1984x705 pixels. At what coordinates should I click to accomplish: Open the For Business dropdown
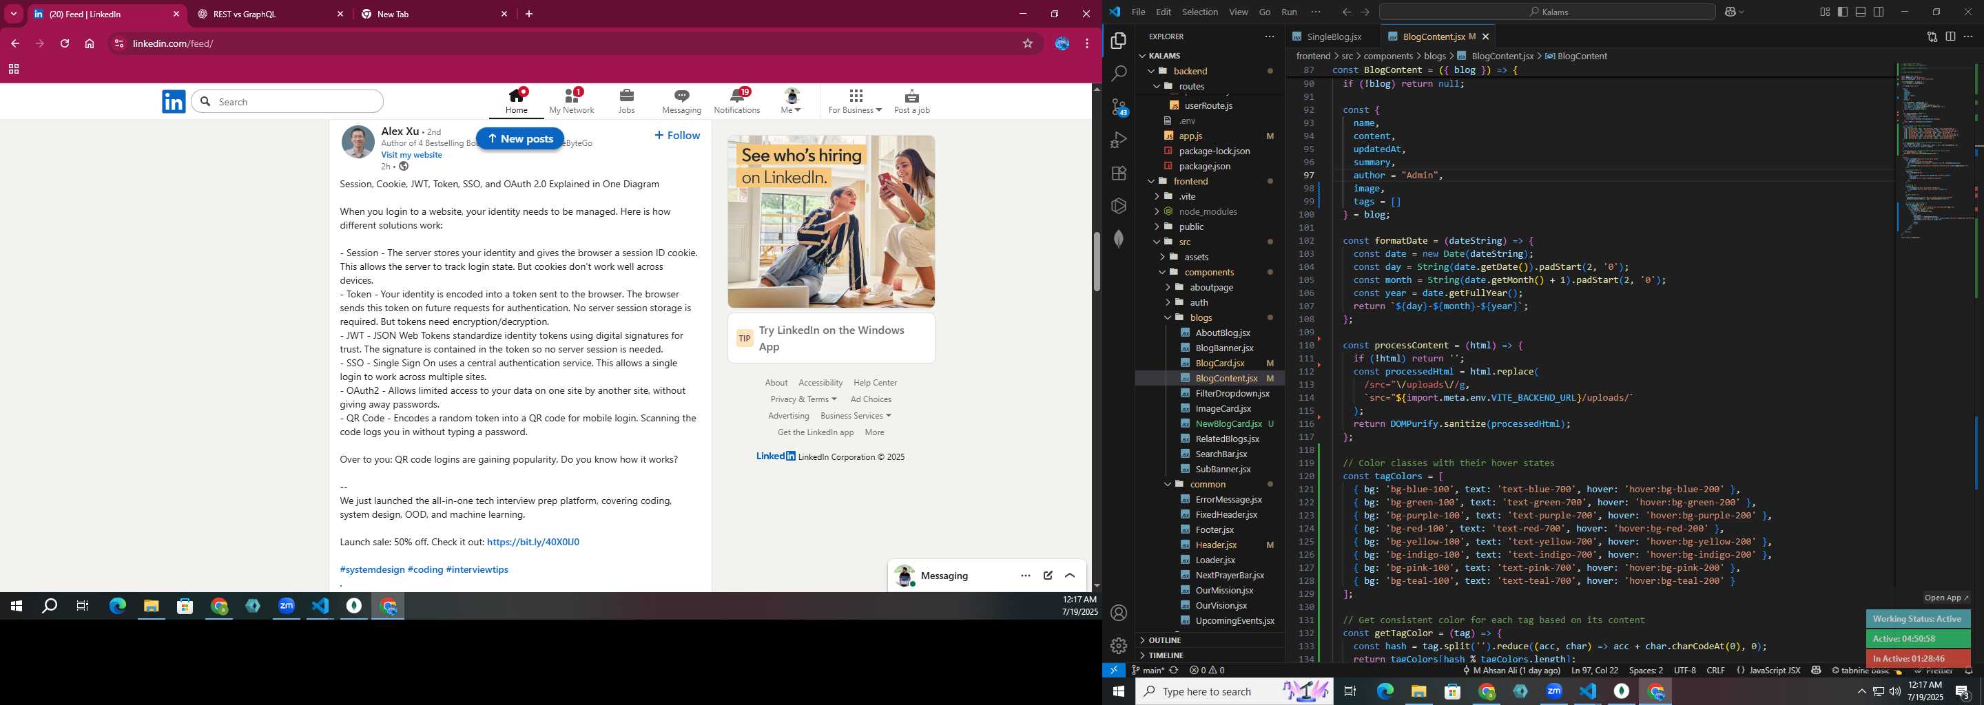pyautogui.click(x=855, y=101)
